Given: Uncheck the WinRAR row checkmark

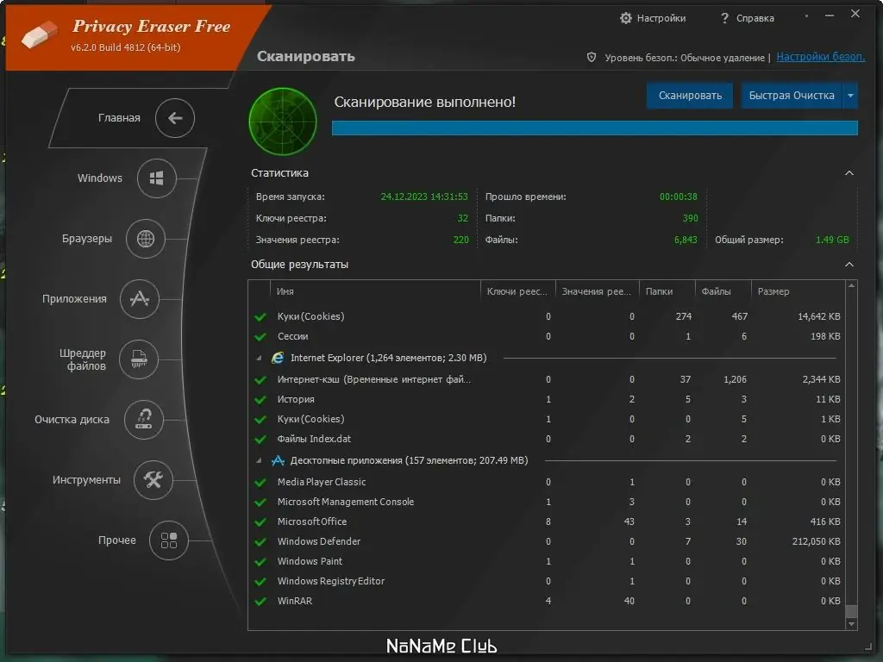Looking at the screenshot, I should [260, 601].
